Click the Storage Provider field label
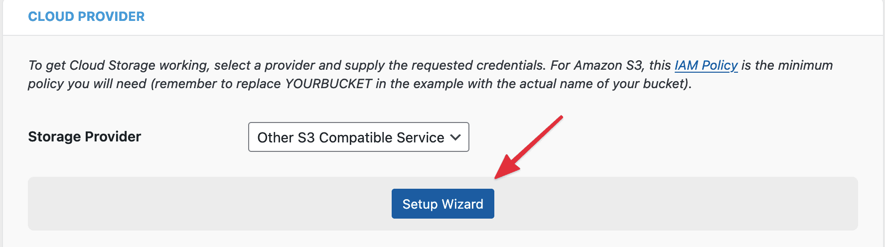 coord(85,136)
